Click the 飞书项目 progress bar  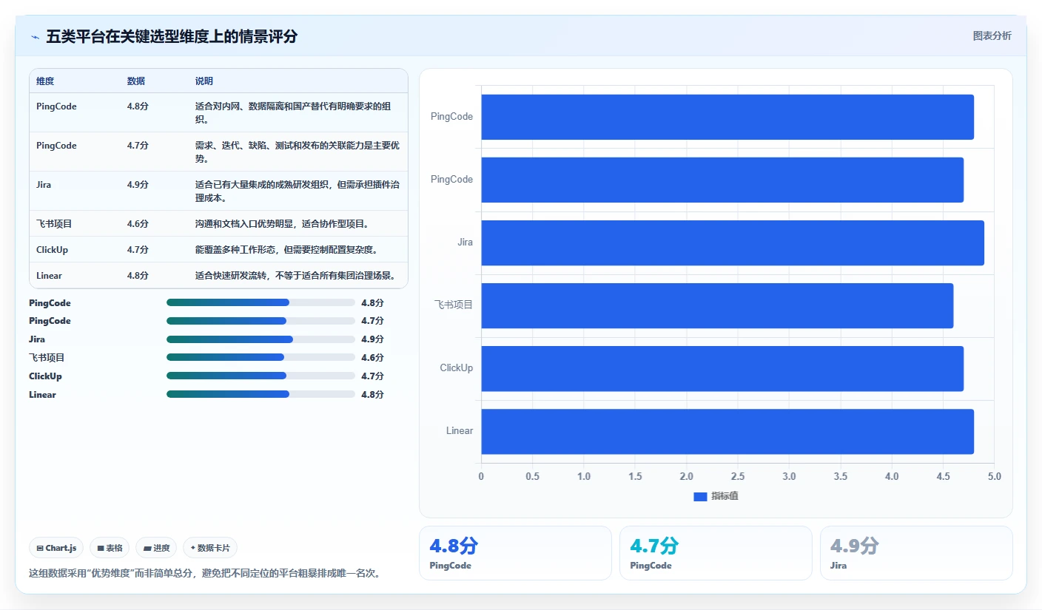coord(260,358)
